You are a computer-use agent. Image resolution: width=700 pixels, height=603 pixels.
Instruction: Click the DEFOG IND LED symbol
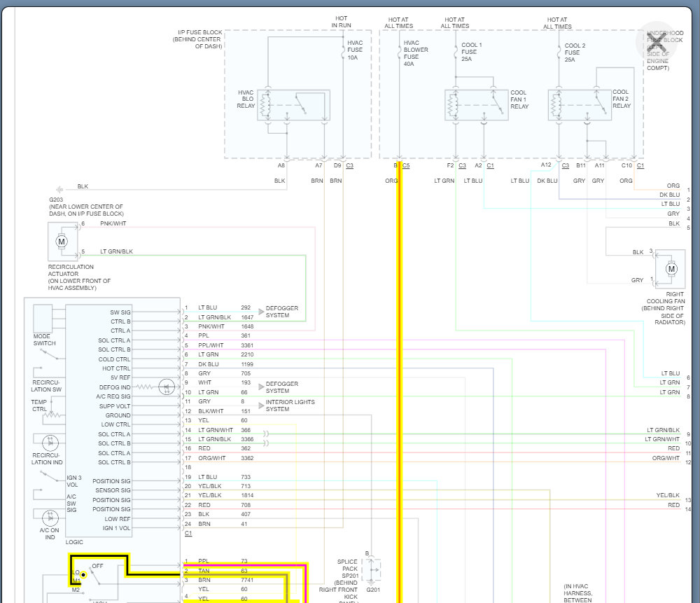pos(167,387)
